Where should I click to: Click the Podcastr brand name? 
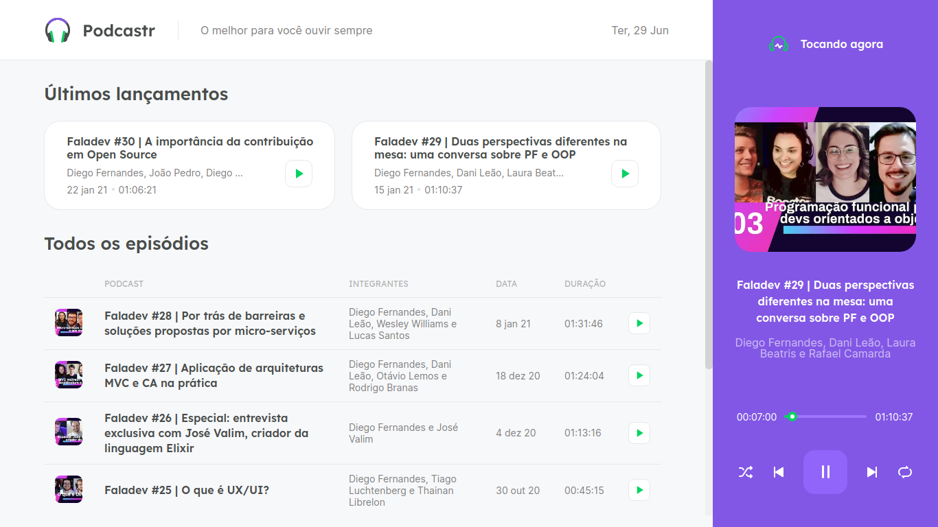pos(119,31)
